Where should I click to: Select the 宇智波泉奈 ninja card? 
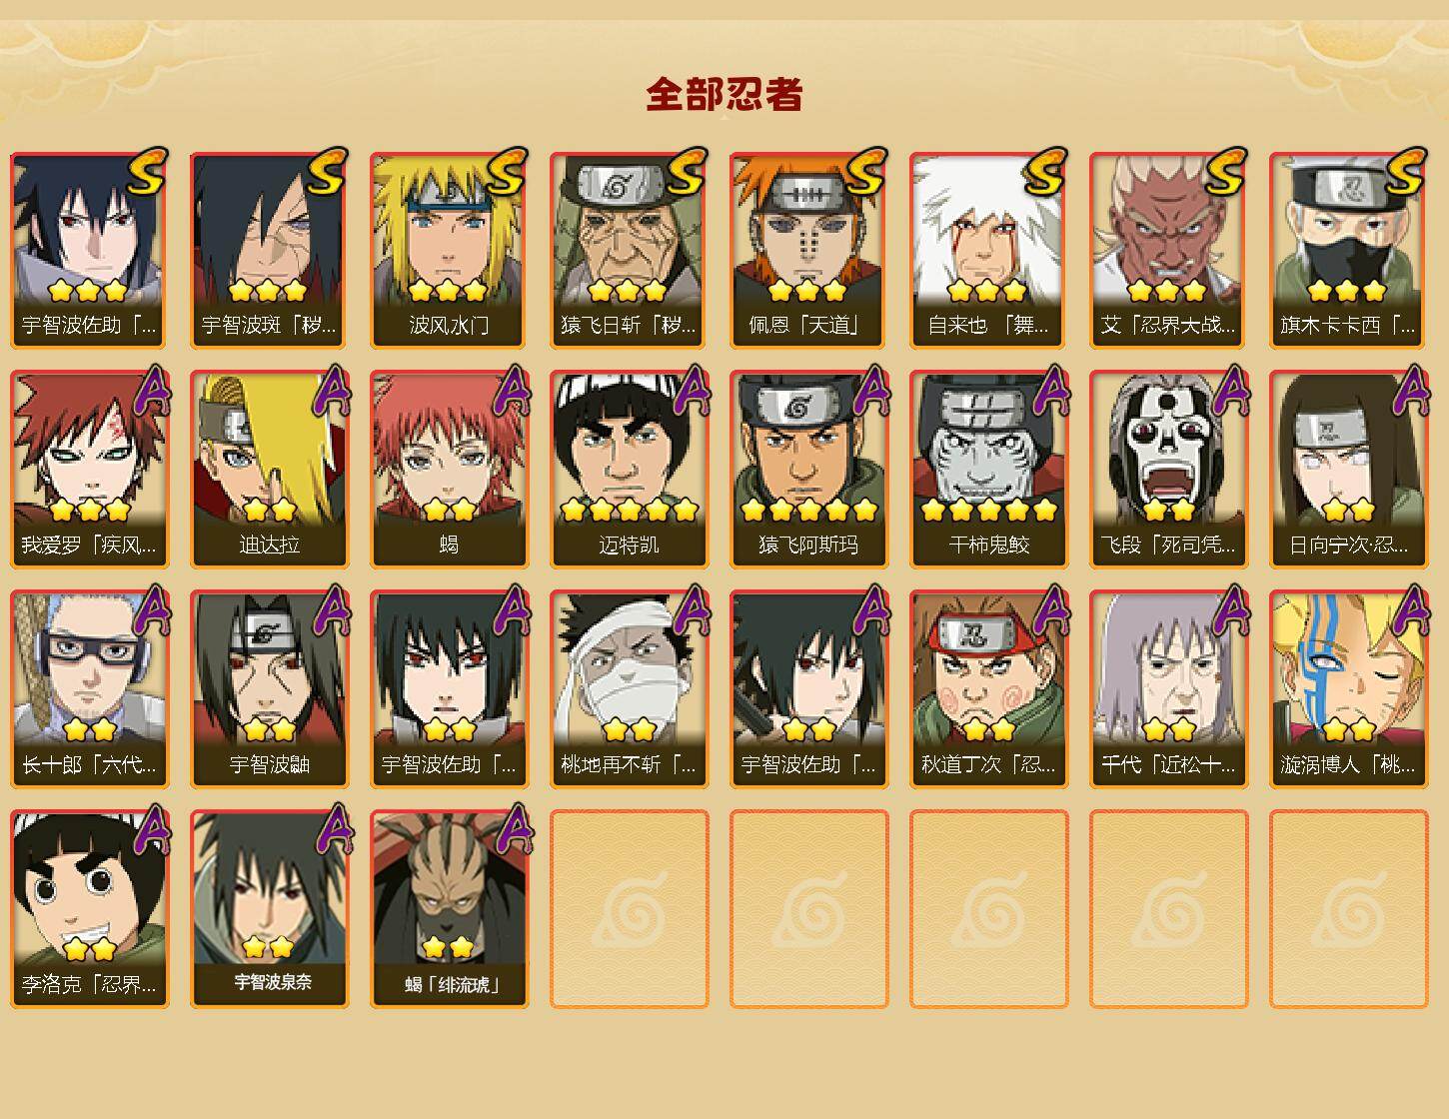[269, 909]
